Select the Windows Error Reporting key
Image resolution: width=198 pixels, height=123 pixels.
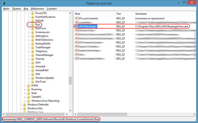[x=45, y=101]
